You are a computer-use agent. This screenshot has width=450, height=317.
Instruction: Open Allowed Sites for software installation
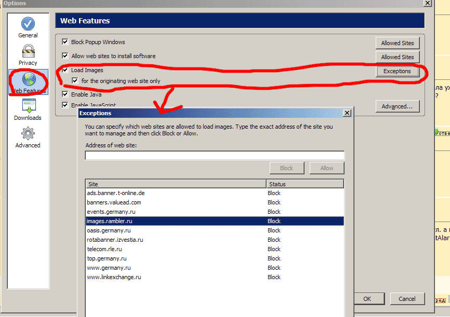point(397,57)
